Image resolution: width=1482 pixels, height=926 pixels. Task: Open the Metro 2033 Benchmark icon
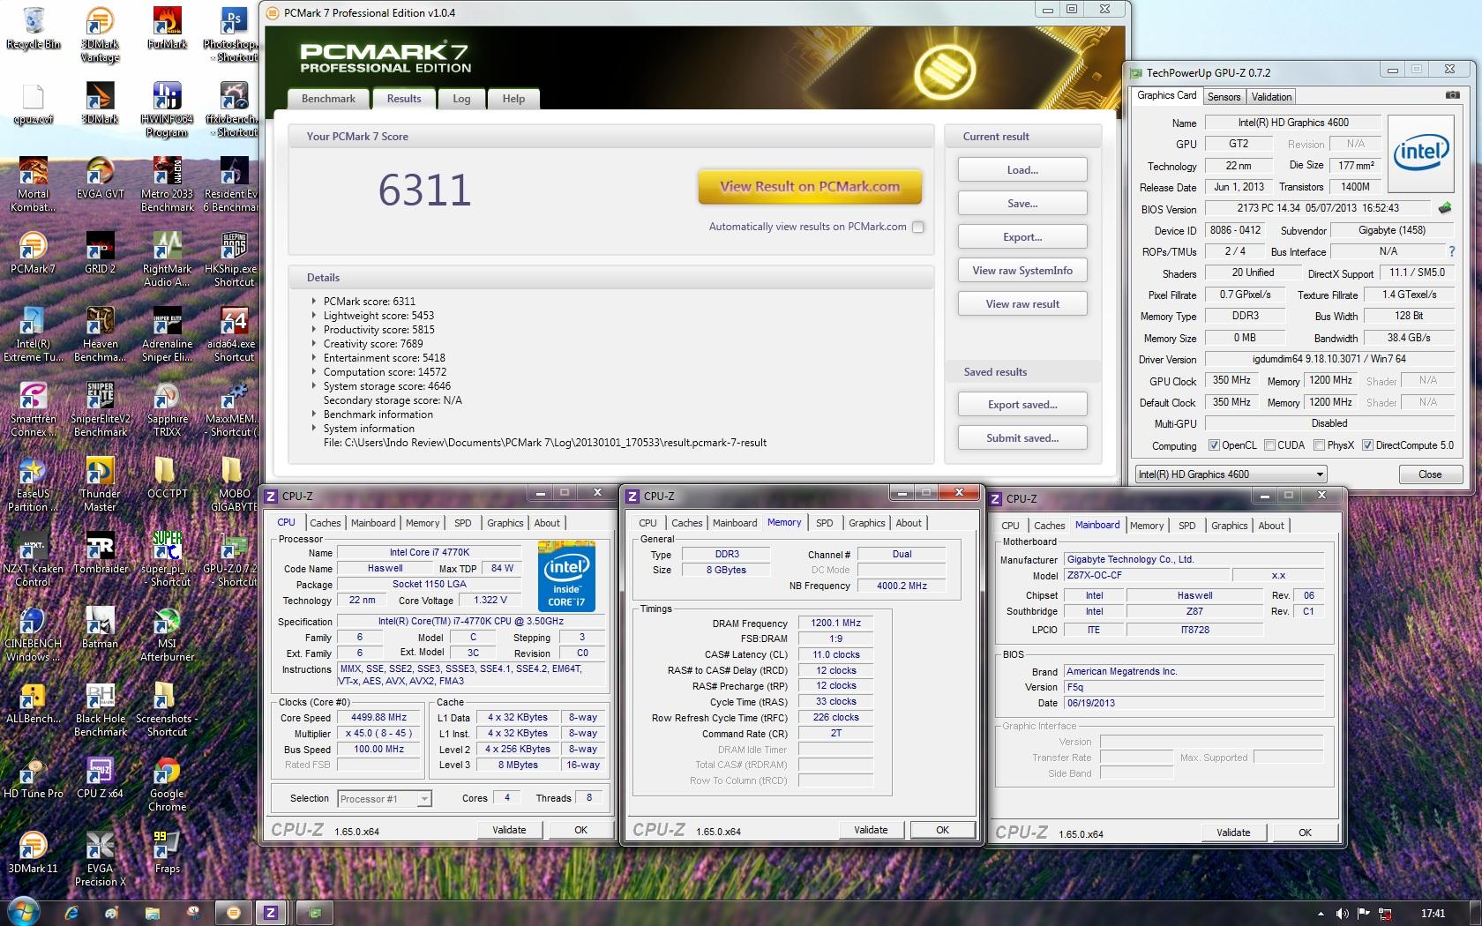[167, 184]
